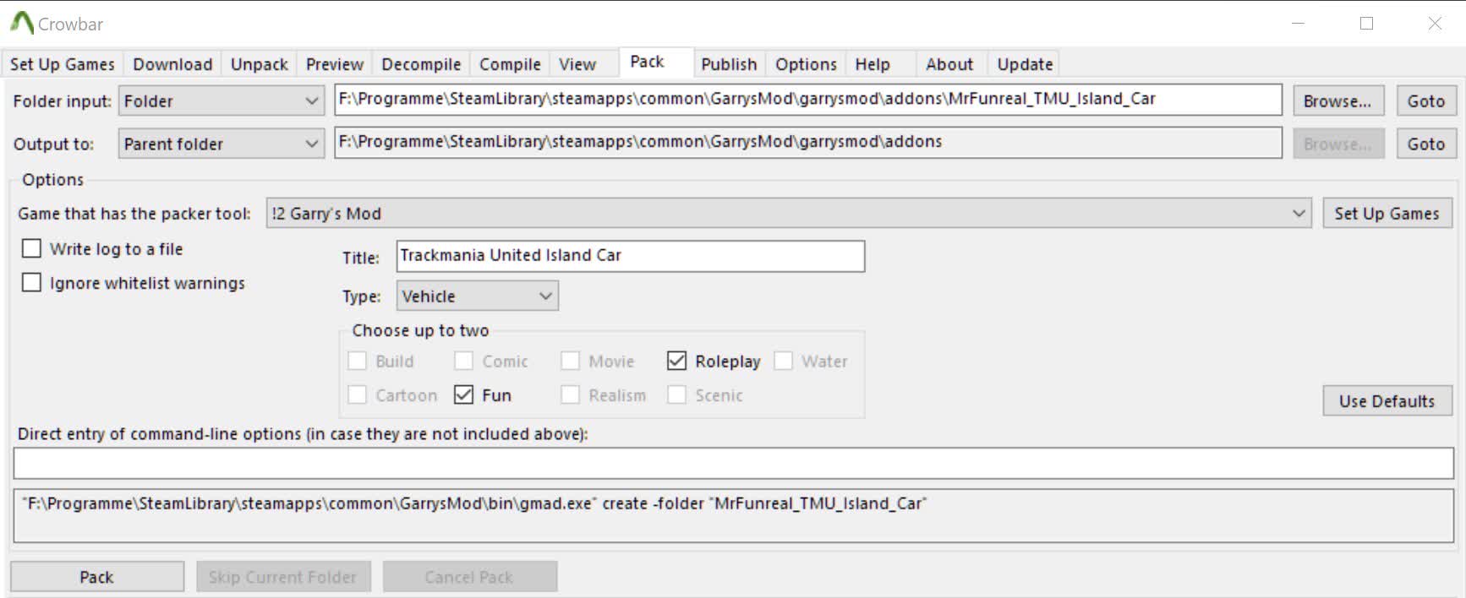
Task: Open the Publish tab
Action: click(x=729, y=64)
